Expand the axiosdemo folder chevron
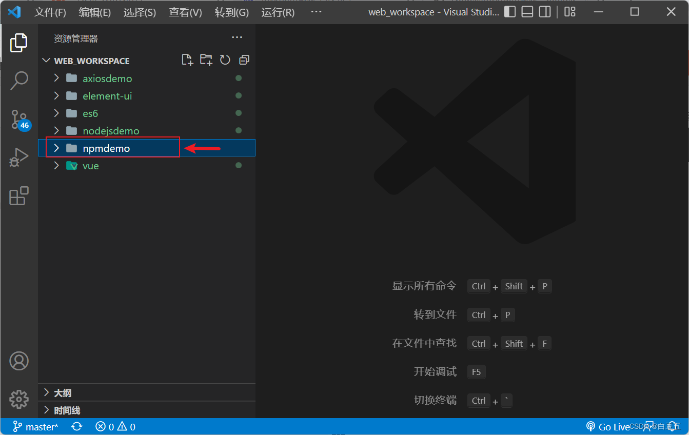Screen dimensions: 689x435 pos(57,78)
